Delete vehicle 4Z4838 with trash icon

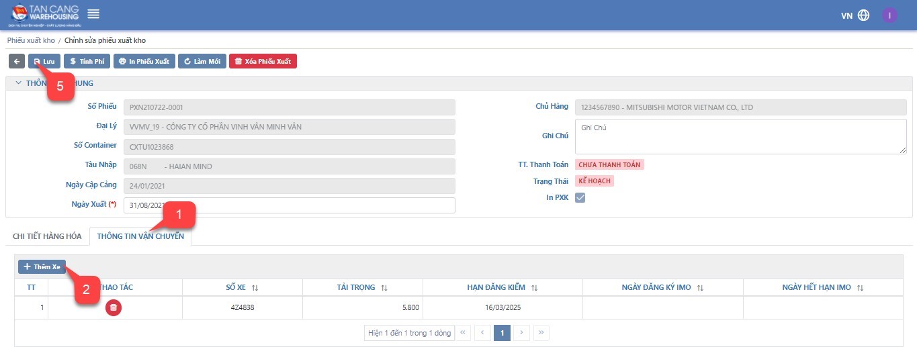coord(114,307)
